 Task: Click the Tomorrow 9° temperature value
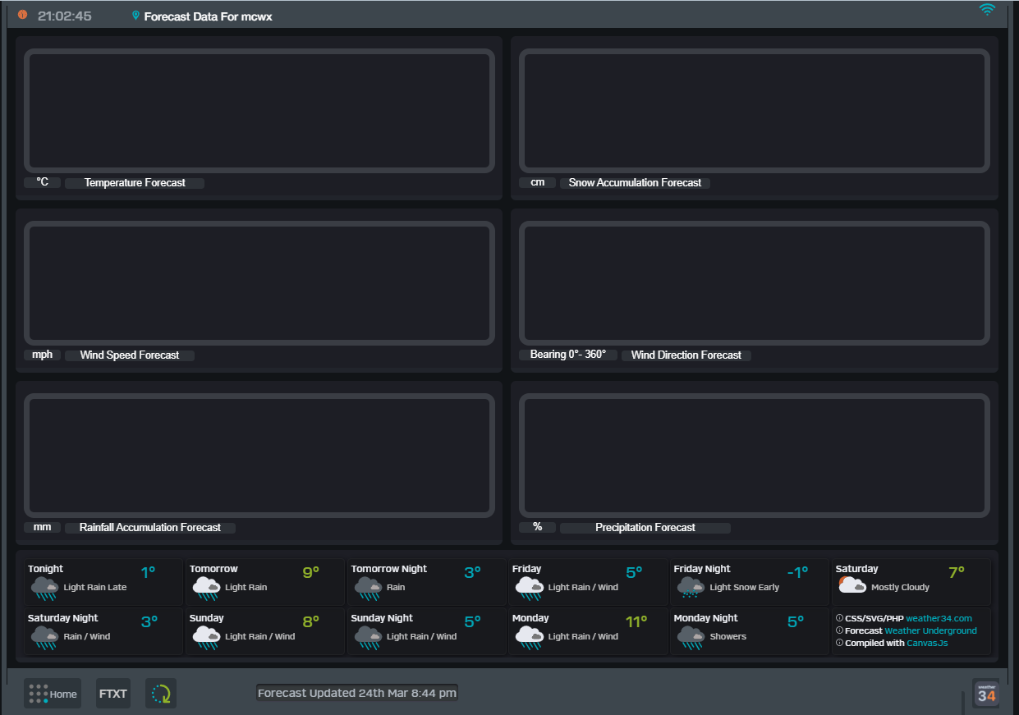(x=310, y=572)
